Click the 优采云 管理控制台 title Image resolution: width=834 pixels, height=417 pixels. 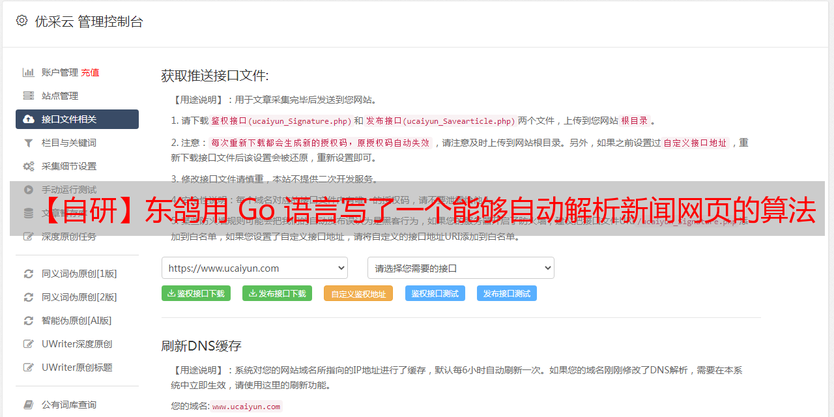click(x=89, y=22)
